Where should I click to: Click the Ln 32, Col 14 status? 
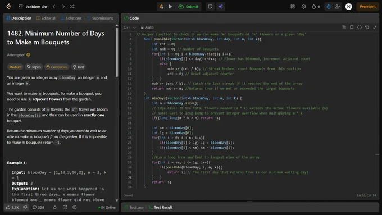point(366,195)
